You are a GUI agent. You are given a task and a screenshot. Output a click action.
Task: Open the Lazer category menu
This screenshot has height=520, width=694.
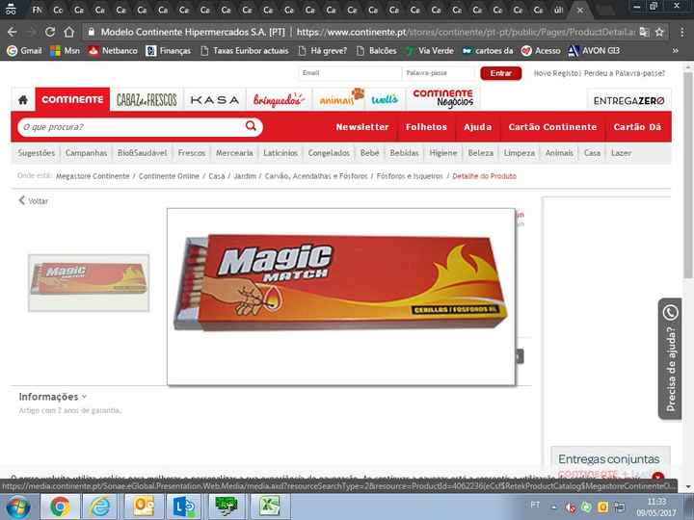(x=621, y=153)
